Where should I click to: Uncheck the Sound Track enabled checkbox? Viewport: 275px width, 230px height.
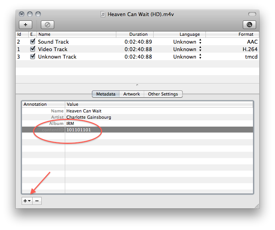(33, 42)
